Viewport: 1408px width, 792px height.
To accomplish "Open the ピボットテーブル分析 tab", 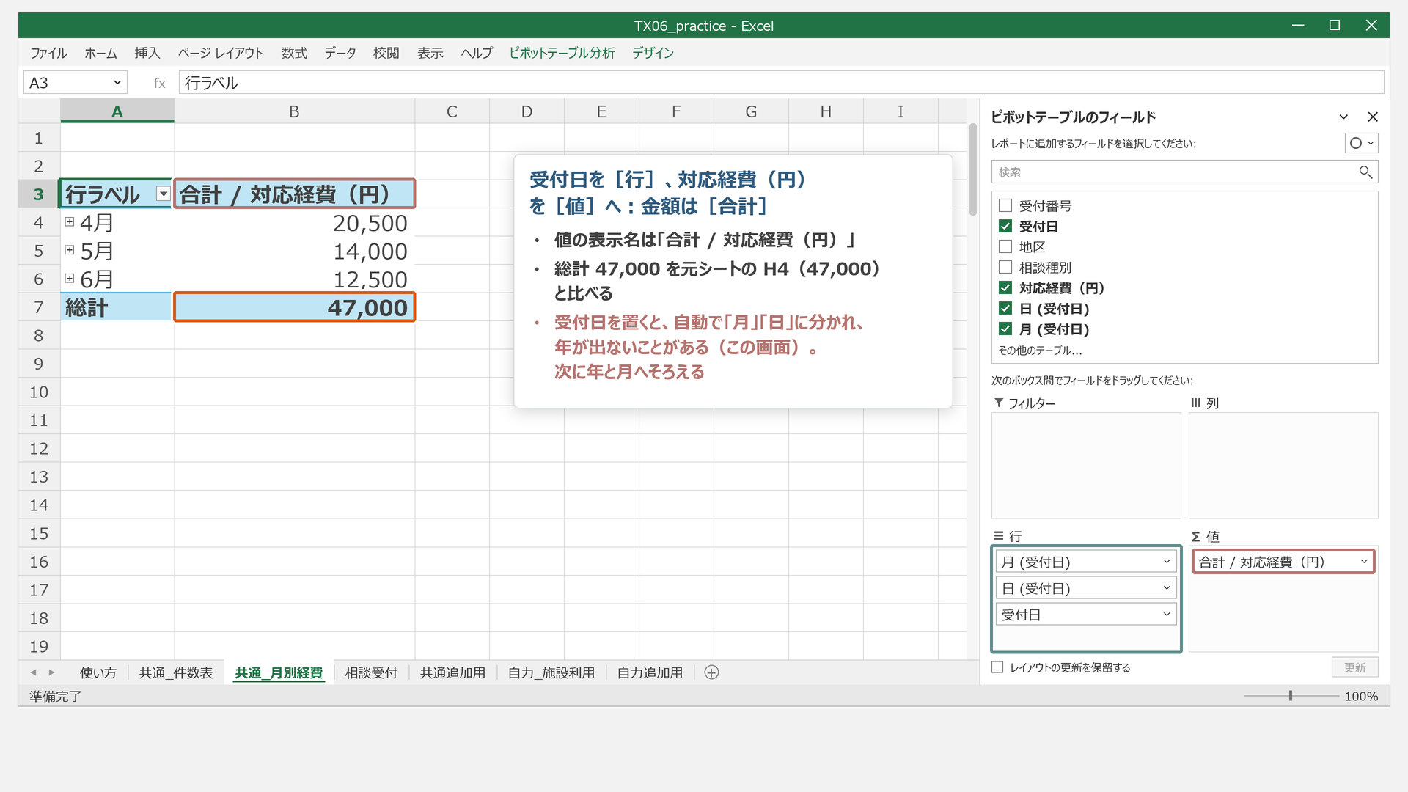I will pos(562,53).
